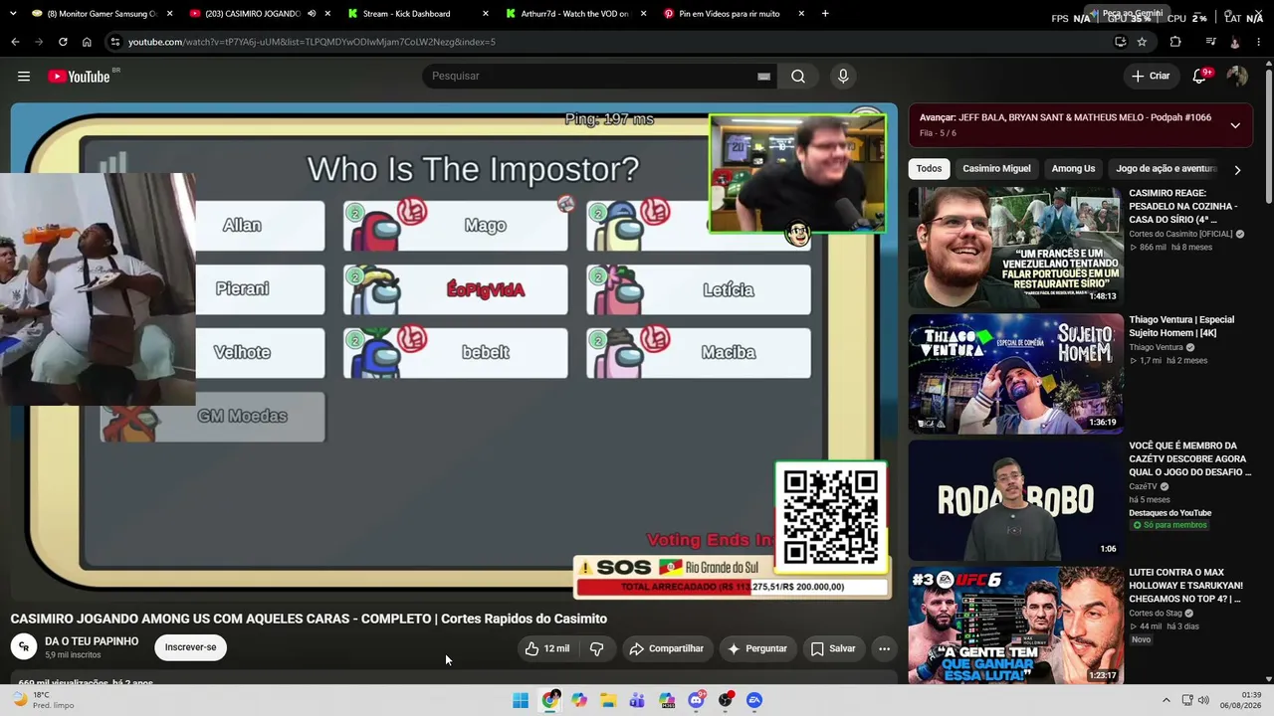Screen dimensions: 1274x716
Task: Open a new browser tab
Action: (x=825, y=14)
